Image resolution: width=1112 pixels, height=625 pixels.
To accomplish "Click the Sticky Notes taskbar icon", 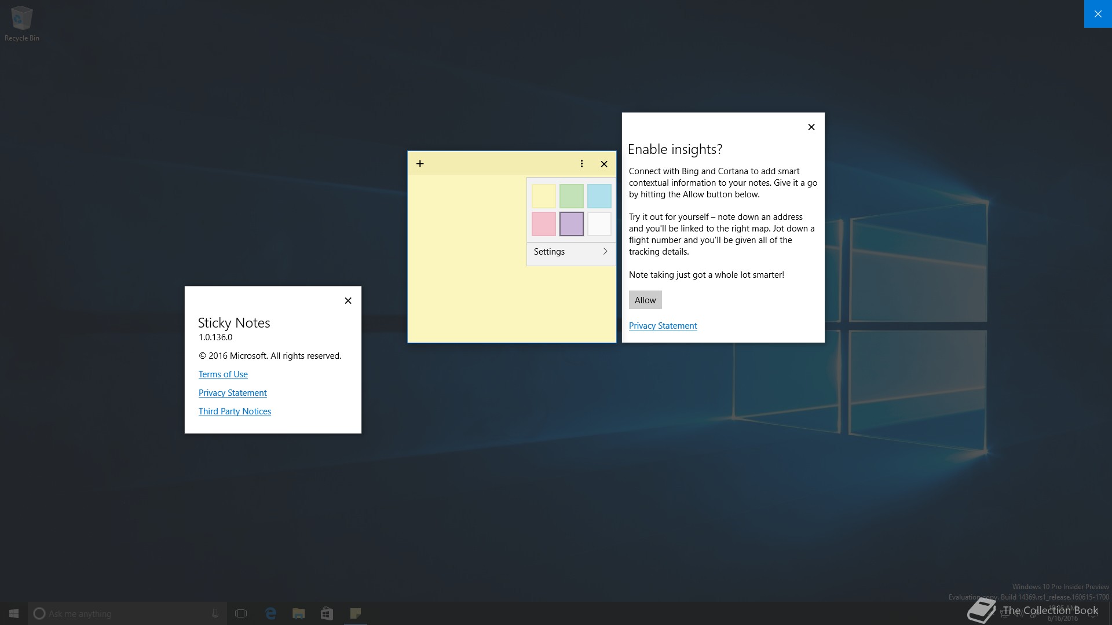I will click(356, 613).
